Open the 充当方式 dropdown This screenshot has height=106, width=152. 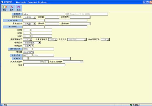coord(85,40)
